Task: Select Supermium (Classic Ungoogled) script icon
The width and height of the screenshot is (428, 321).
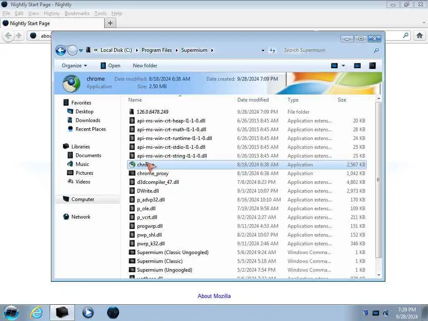Action: coord(132,252)
